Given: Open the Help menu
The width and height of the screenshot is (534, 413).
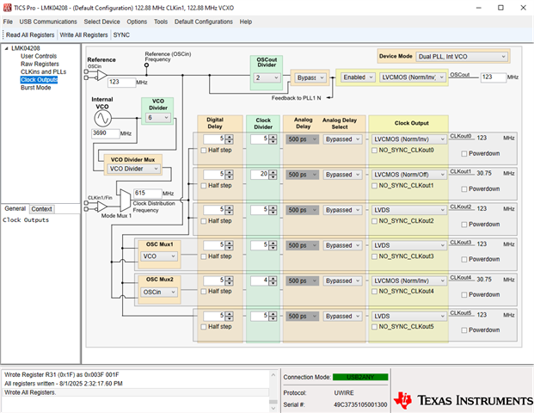Looking at the screenshot, I should [x=246, y=22].
